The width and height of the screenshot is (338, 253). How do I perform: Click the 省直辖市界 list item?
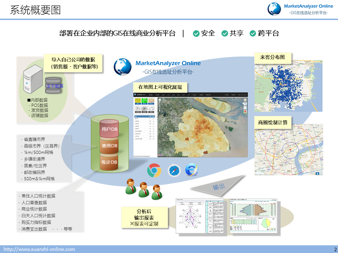33,140
